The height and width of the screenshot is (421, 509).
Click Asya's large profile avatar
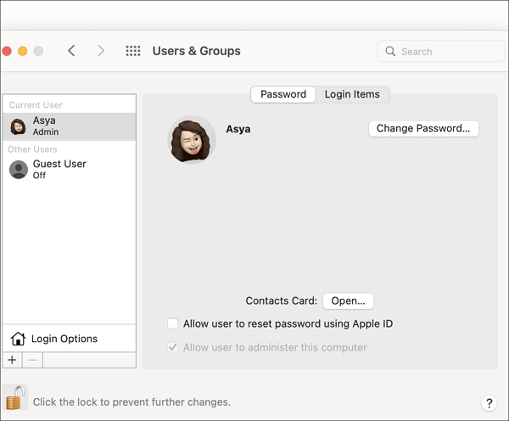click(x=192, y=139)
